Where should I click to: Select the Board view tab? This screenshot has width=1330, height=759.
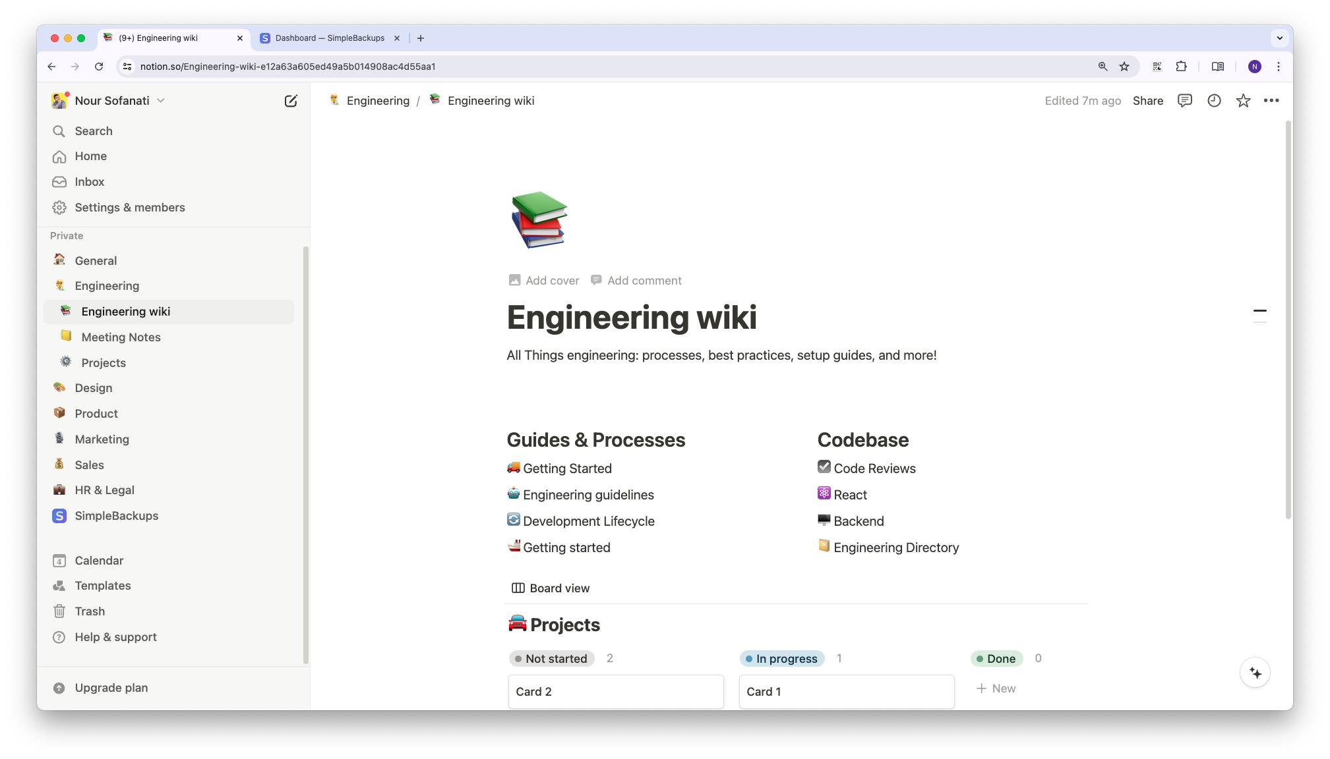point(551,588)
